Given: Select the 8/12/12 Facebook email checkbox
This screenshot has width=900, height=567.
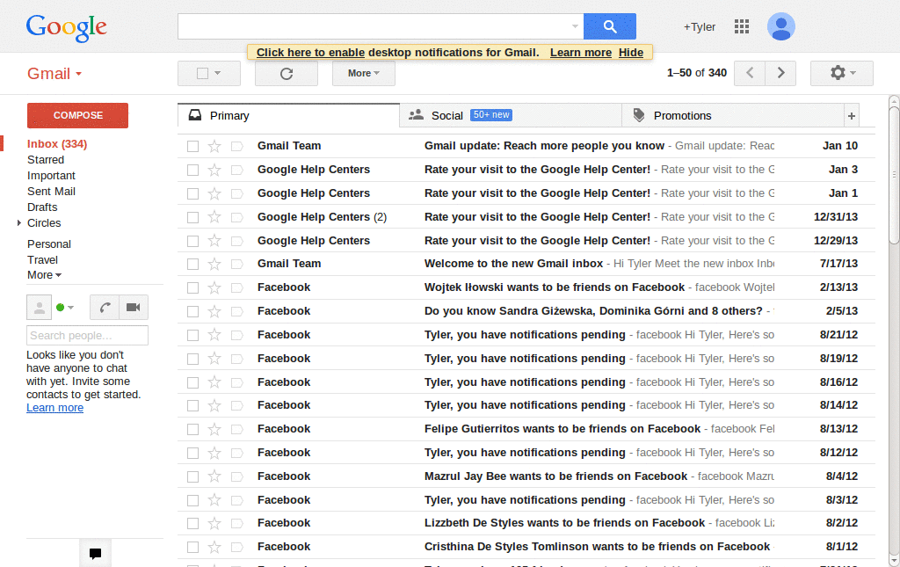Looking at the screenshot, I should coord(192,453).
